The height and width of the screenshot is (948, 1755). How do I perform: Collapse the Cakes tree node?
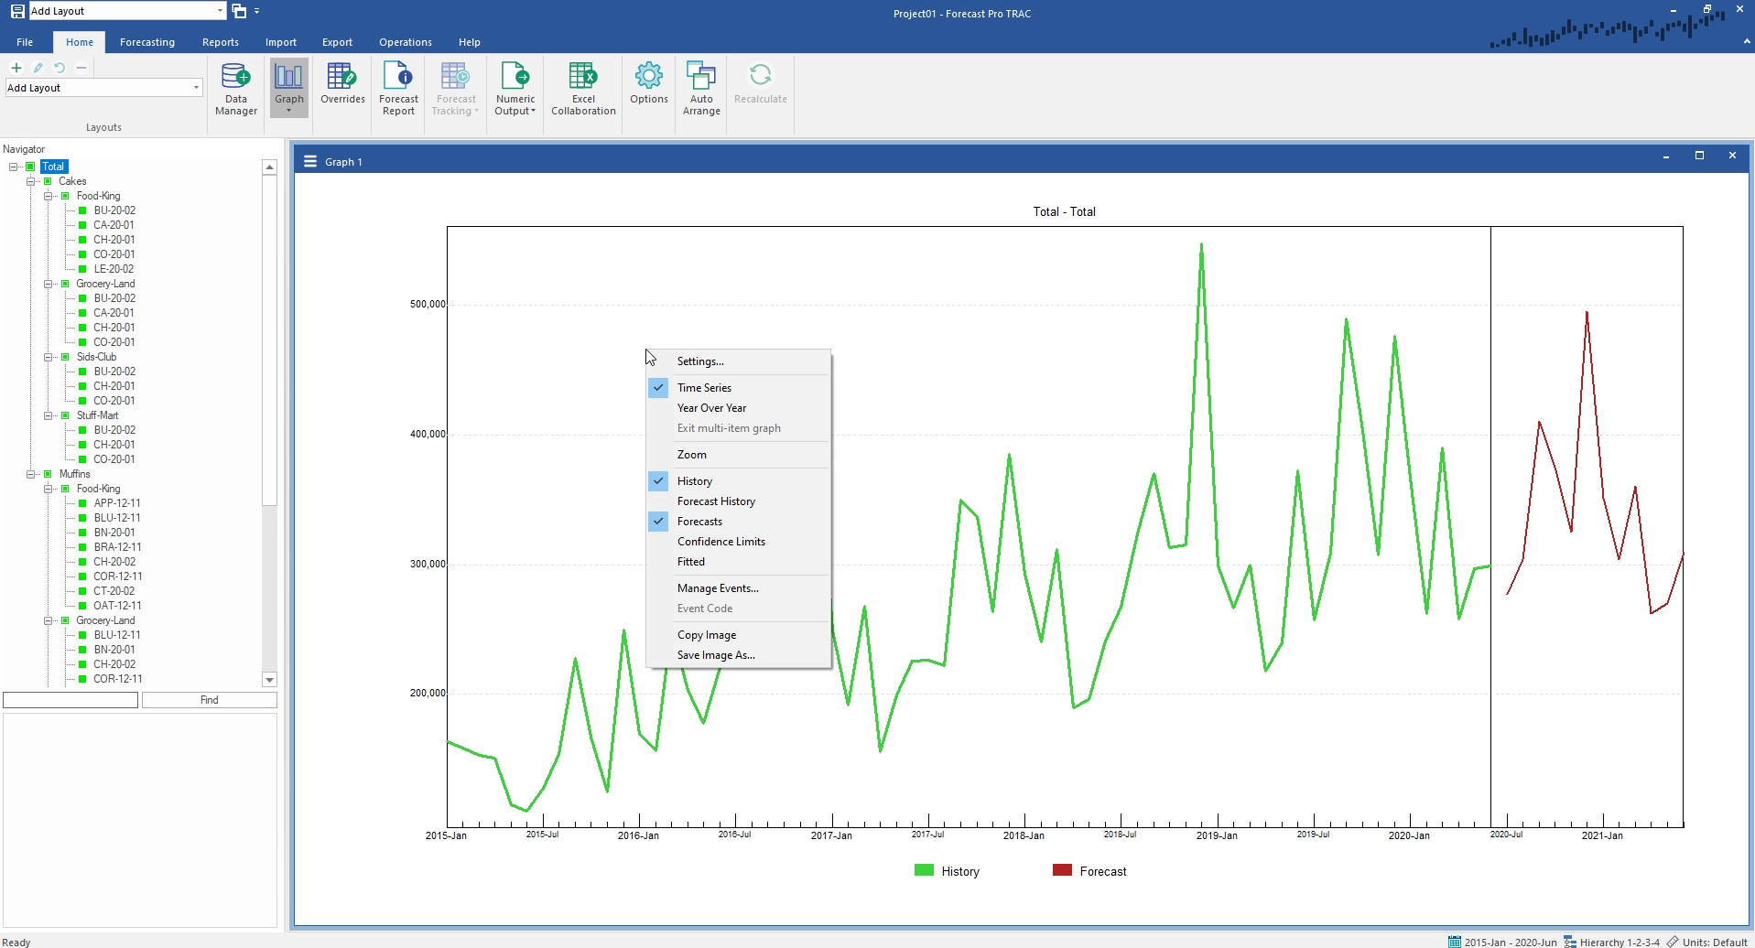(x=31, y=181)
